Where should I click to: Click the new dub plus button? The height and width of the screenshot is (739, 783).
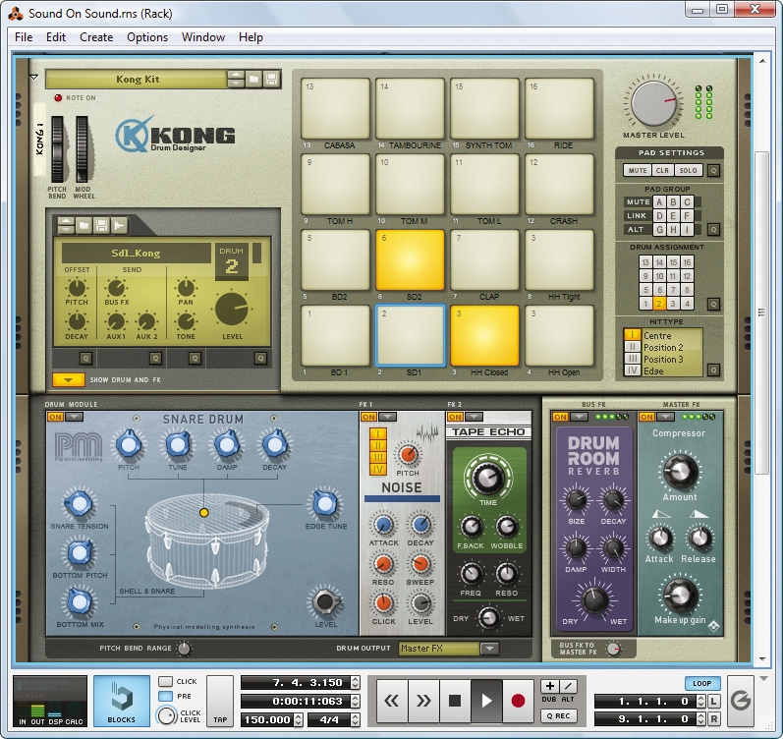coord(550,686)
